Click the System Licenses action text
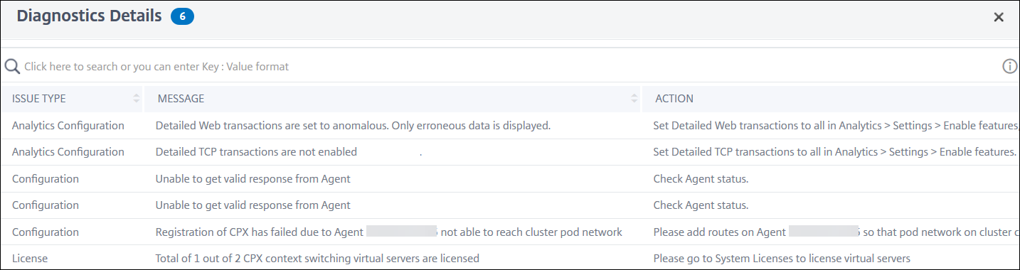Screen dimensions: 1020x270 tap(782, 259)
